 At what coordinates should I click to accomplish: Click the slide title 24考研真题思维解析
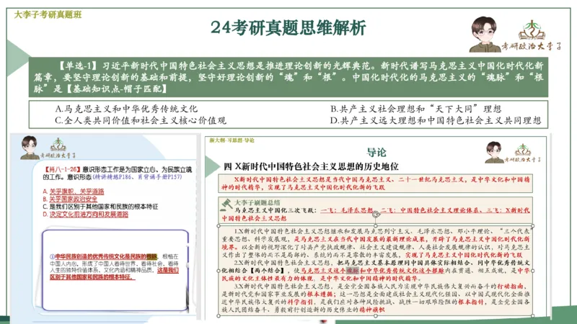pyautogui.click(x=288, y=28)
